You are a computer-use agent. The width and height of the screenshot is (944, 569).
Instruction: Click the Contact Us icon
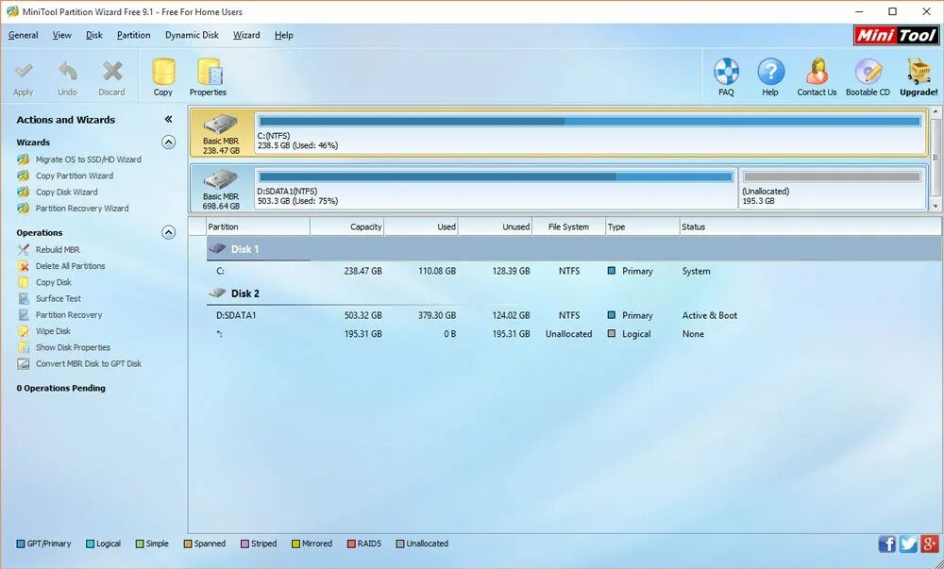817,72
